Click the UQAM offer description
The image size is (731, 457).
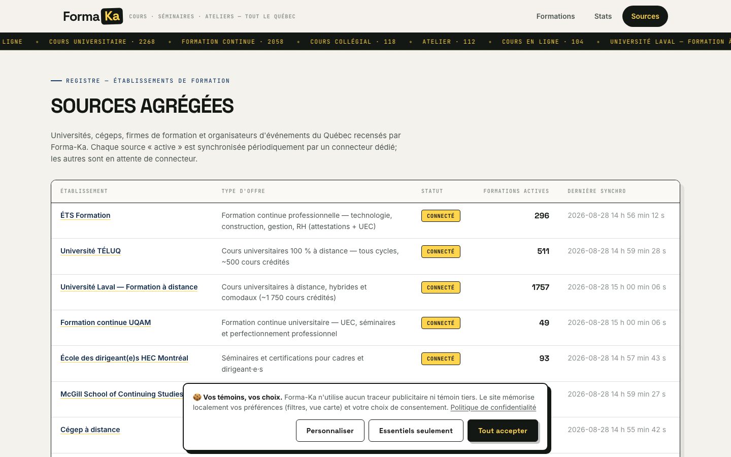pos(308,328)
